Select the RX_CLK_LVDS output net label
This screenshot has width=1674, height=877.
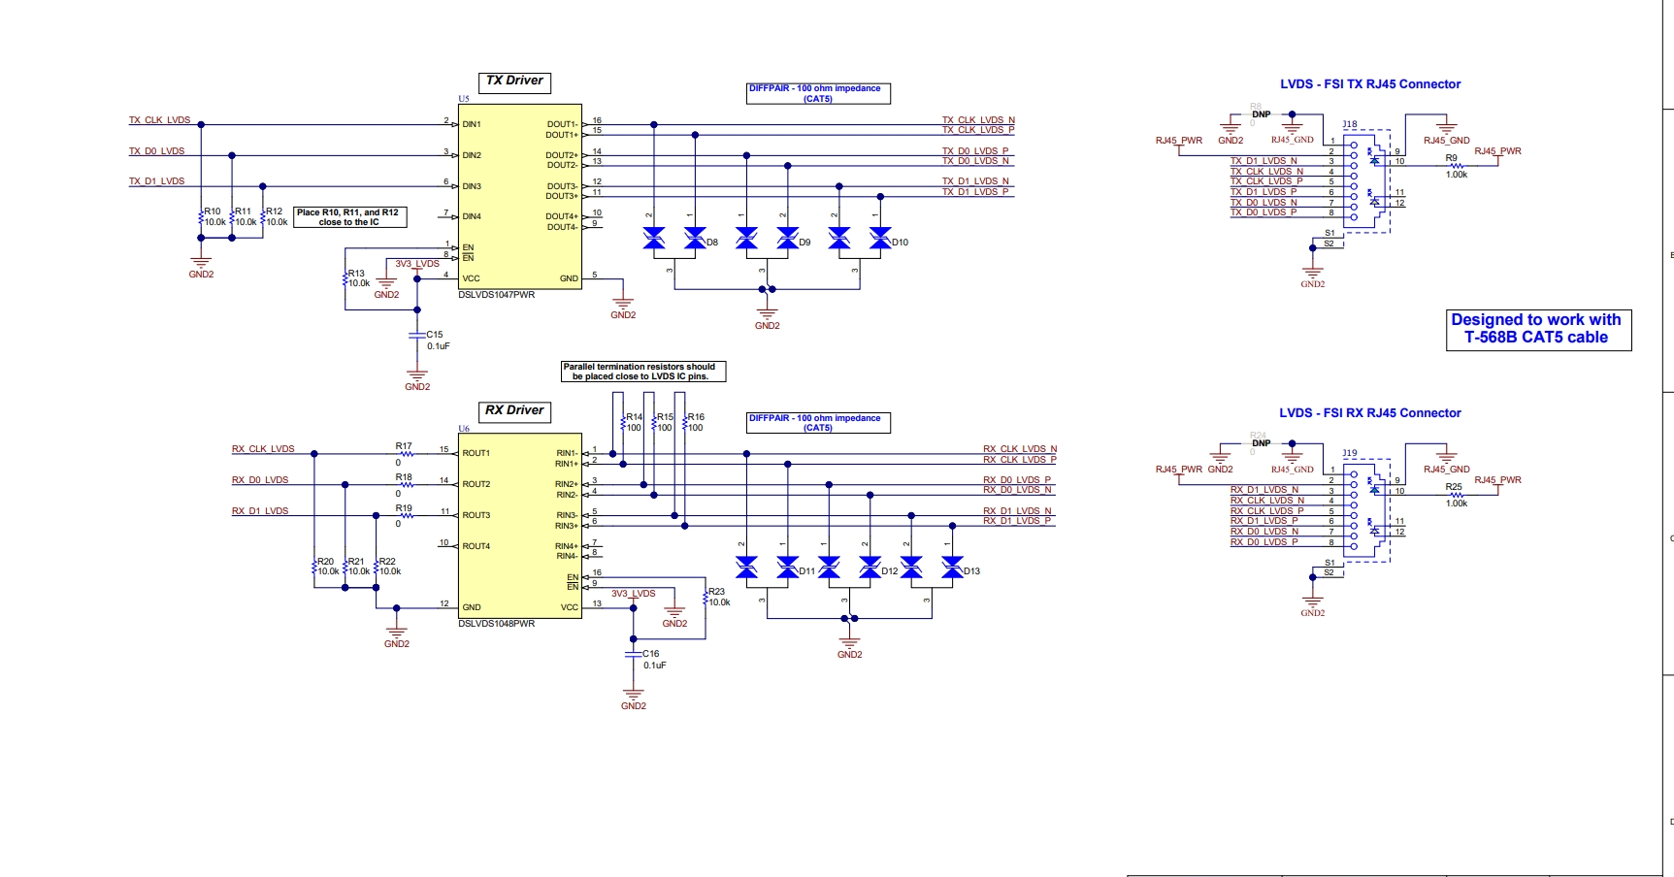click(263, 449)
